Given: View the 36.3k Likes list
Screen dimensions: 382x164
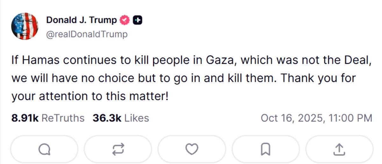Looking at the screenshot, I should point(121,118).
